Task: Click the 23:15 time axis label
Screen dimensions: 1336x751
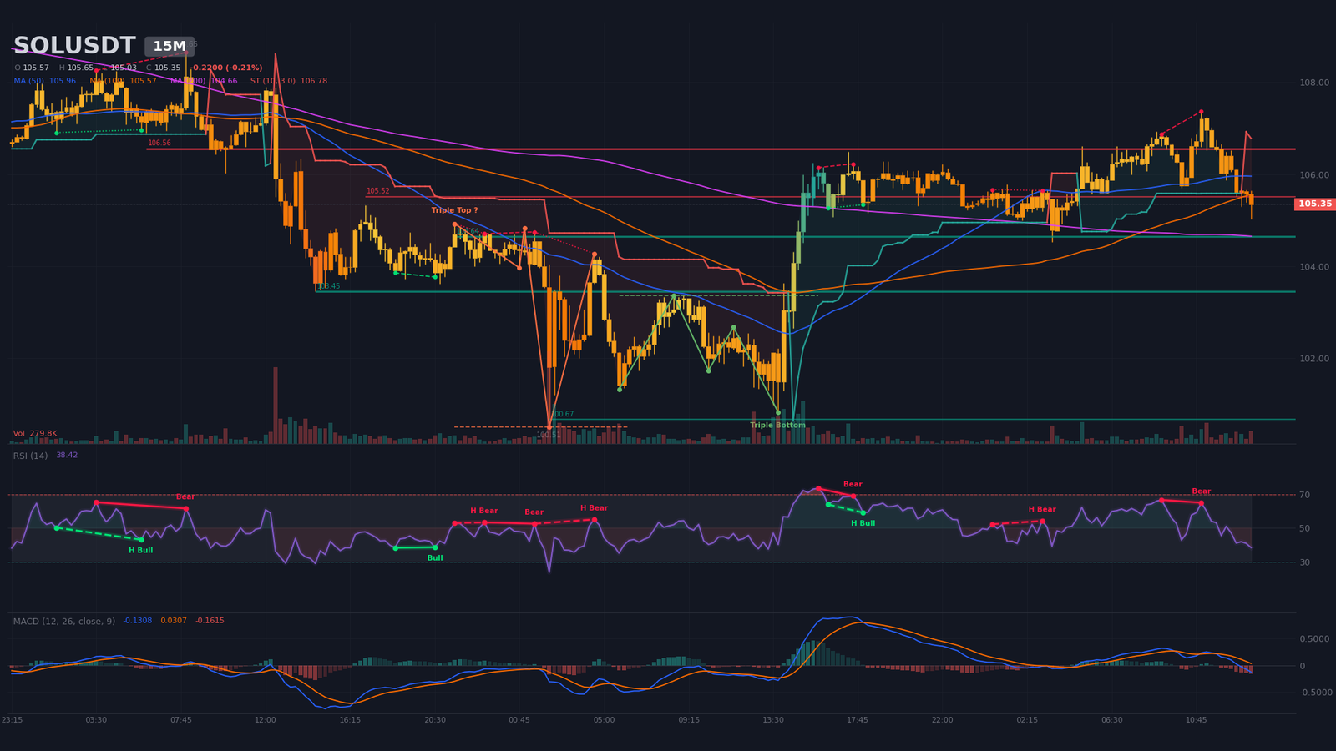Action: (12, 720)
